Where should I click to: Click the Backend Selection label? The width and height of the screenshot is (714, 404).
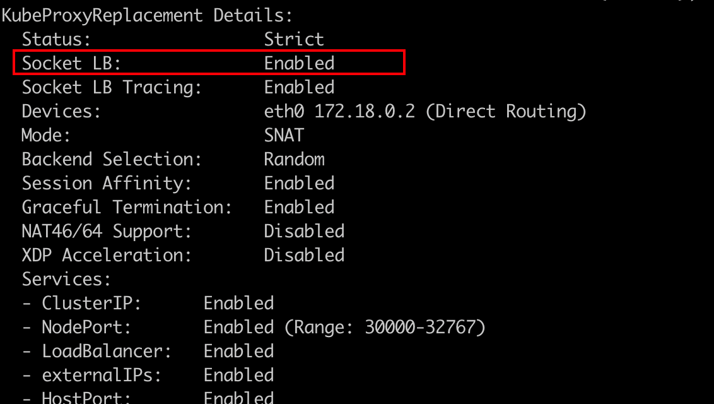(x=112, y=159)
